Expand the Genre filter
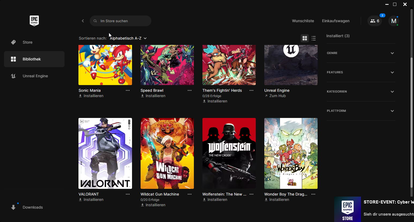Viewport: 414px width, 222px height. 360,53
